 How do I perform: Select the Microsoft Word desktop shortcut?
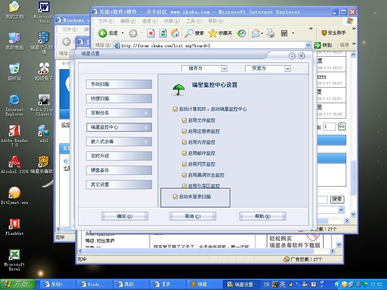44,12
